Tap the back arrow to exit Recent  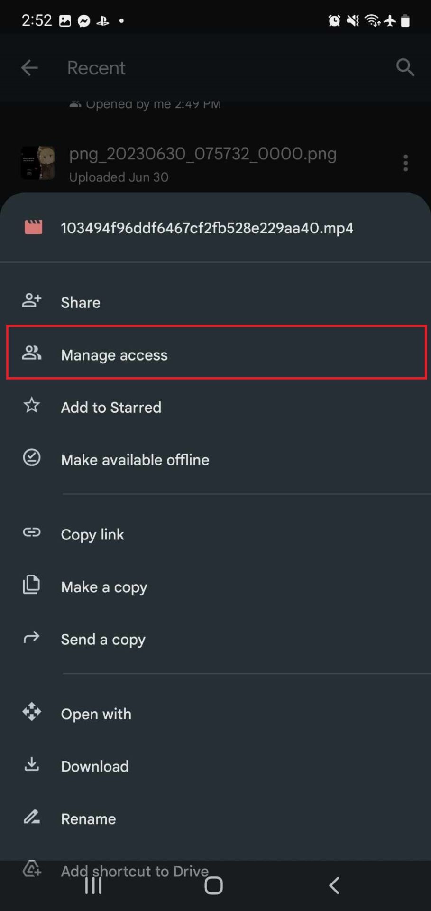[29, 67]
